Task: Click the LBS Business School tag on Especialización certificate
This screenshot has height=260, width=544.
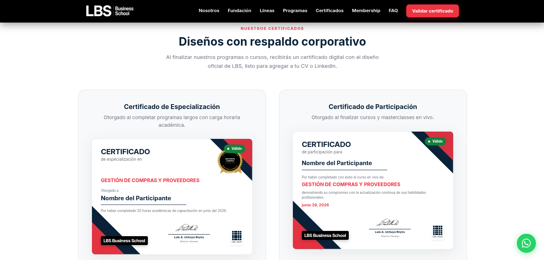Action: click(x=124, y=241)
